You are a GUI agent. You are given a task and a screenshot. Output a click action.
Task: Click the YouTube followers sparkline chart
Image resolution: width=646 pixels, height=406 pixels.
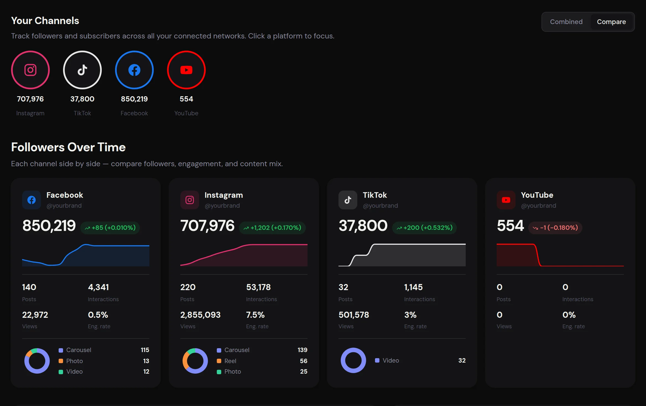(560, 255)
